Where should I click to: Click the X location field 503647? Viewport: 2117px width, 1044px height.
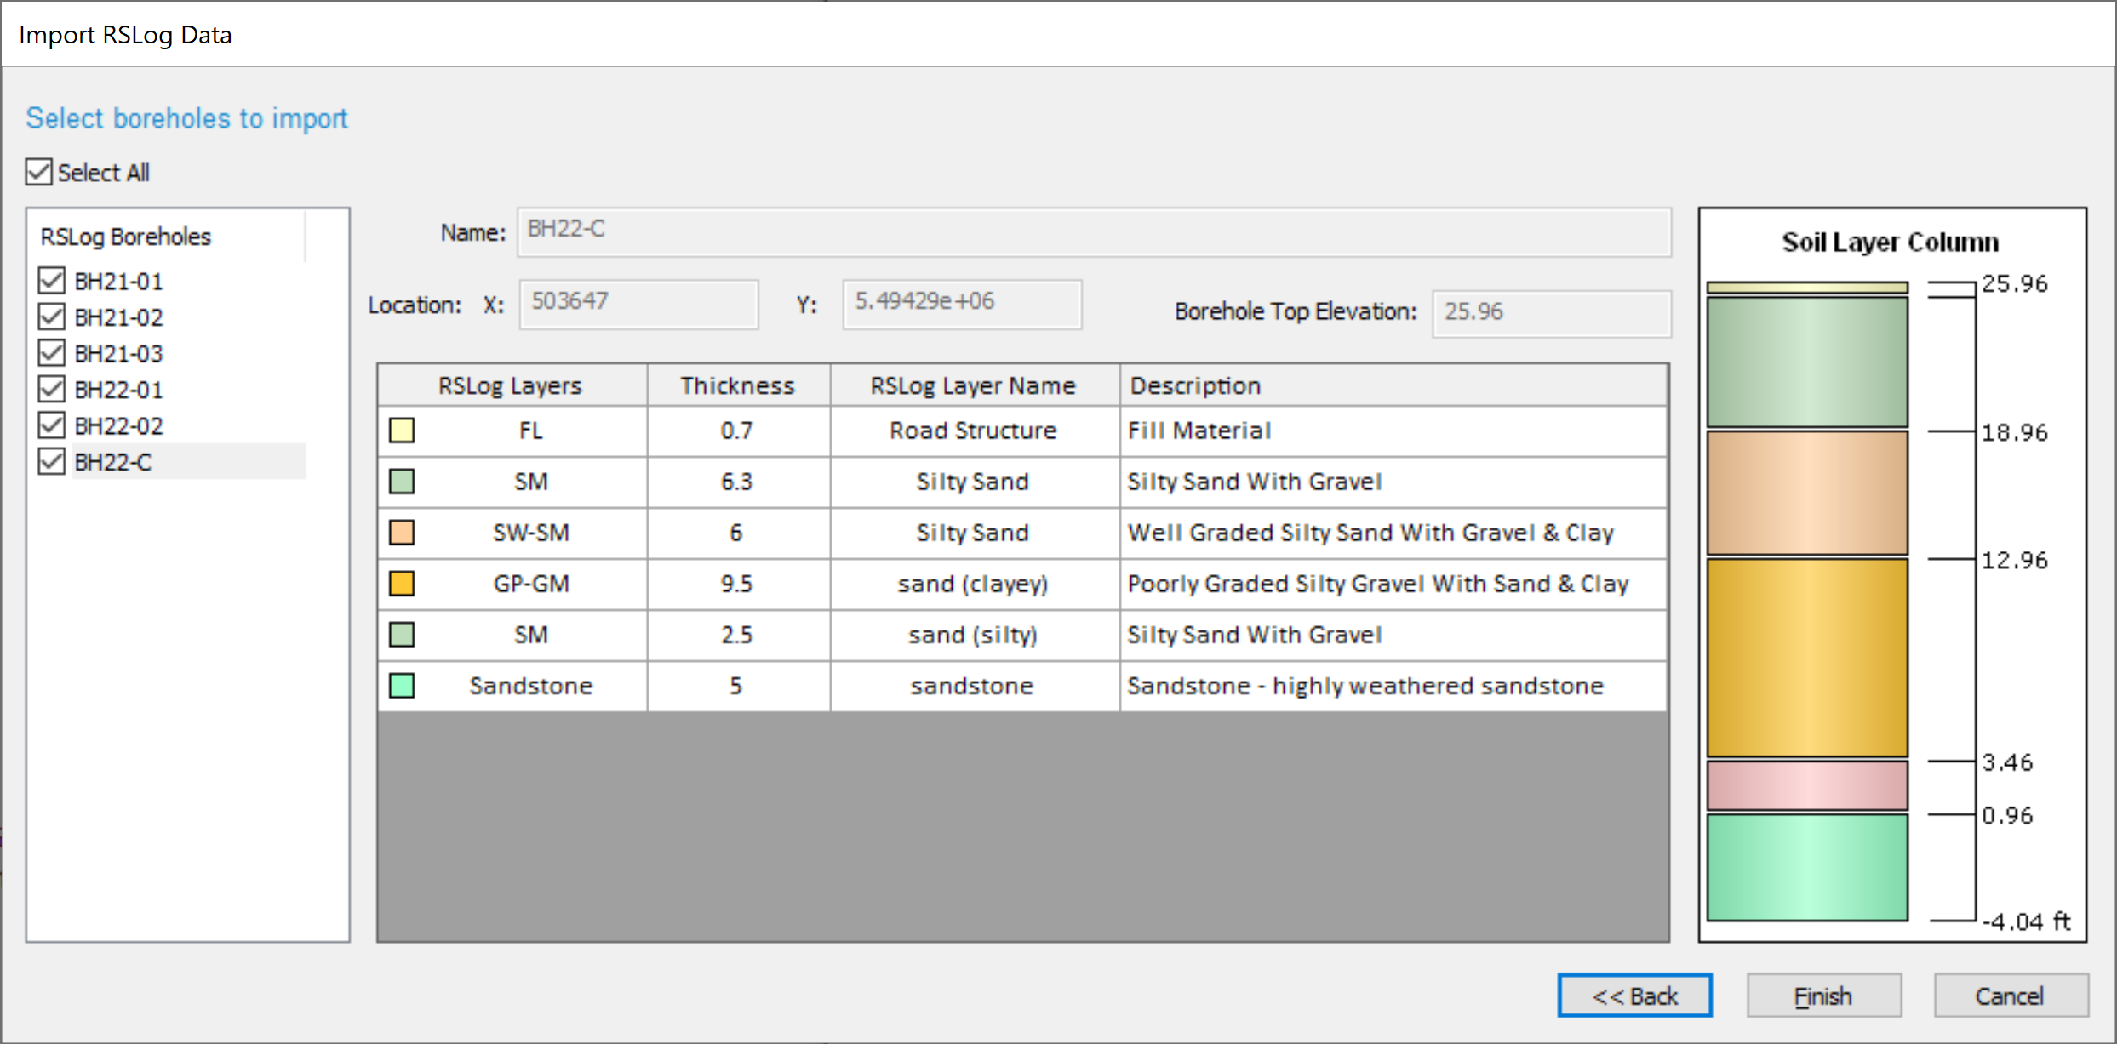pyautogui.click(x=638, y=304)
